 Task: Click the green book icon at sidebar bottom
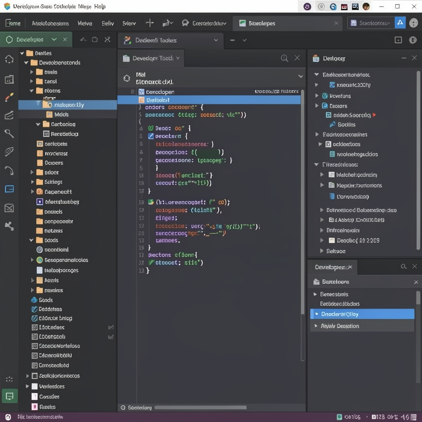coord(9,396)
